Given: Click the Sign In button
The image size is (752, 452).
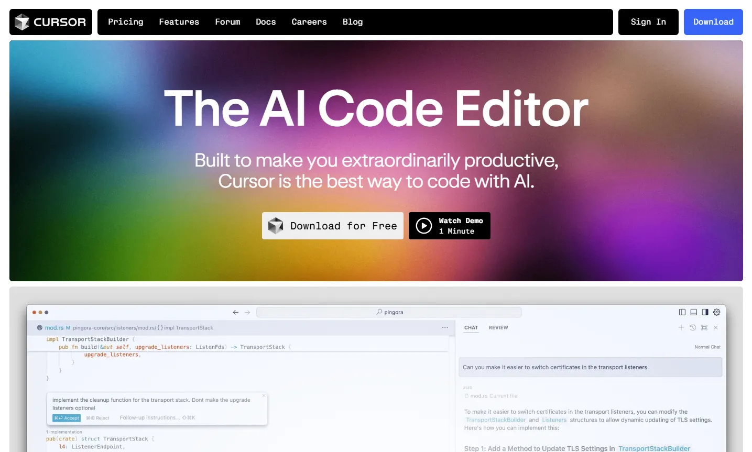Looking at the screenshot, I should 648,22.
